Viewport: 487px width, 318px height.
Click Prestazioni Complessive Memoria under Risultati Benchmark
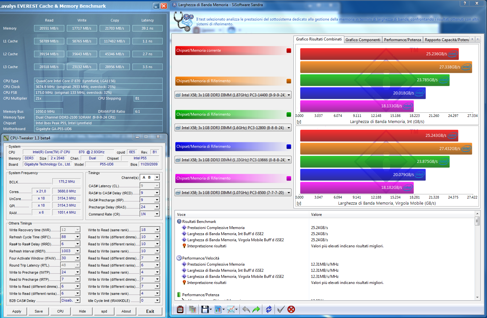click(x=216, y=228)
